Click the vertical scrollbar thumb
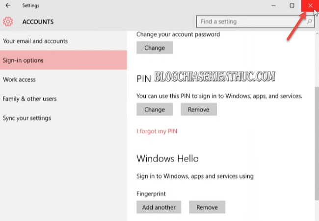 tap(317, 143)
